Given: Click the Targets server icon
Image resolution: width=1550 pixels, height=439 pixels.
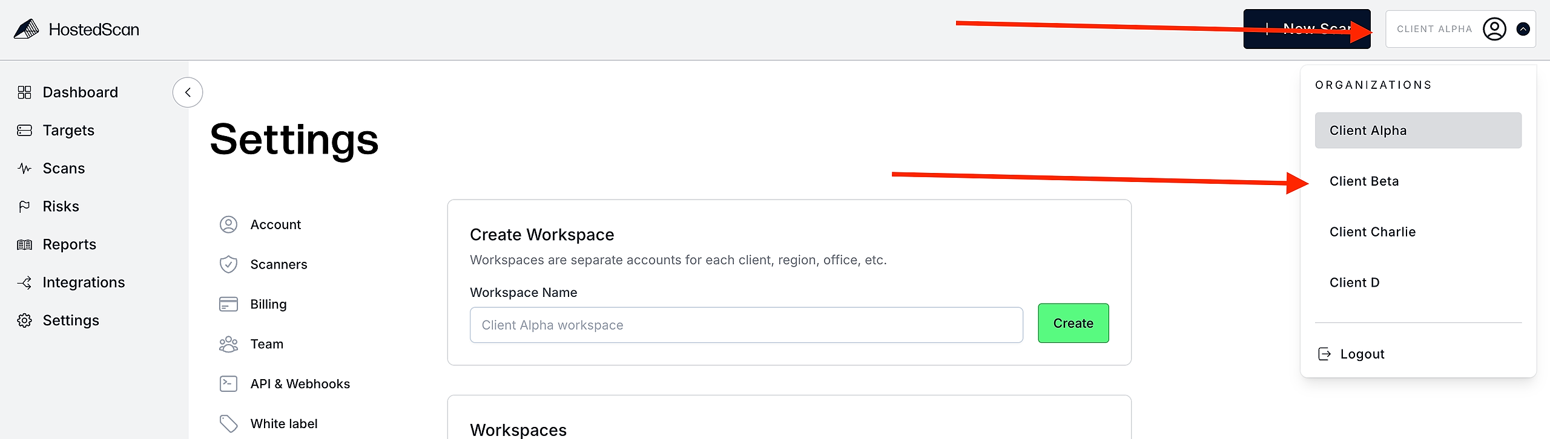Looking at the screenshot, I should [x=24, y=131].
